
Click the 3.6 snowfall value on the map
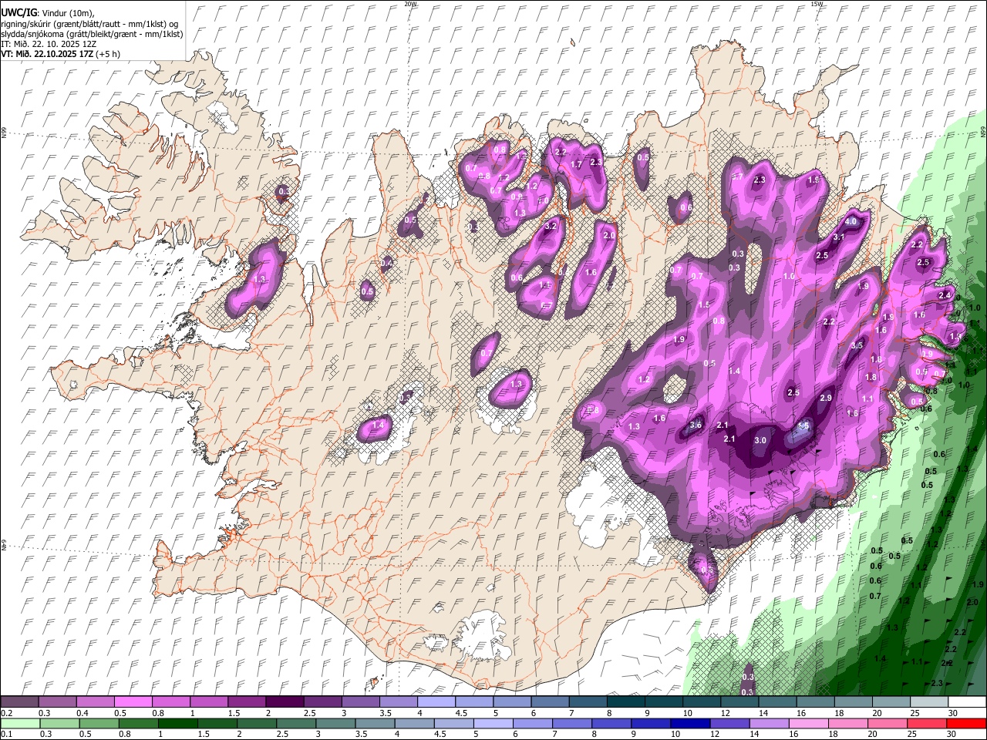tap(696, 425)
